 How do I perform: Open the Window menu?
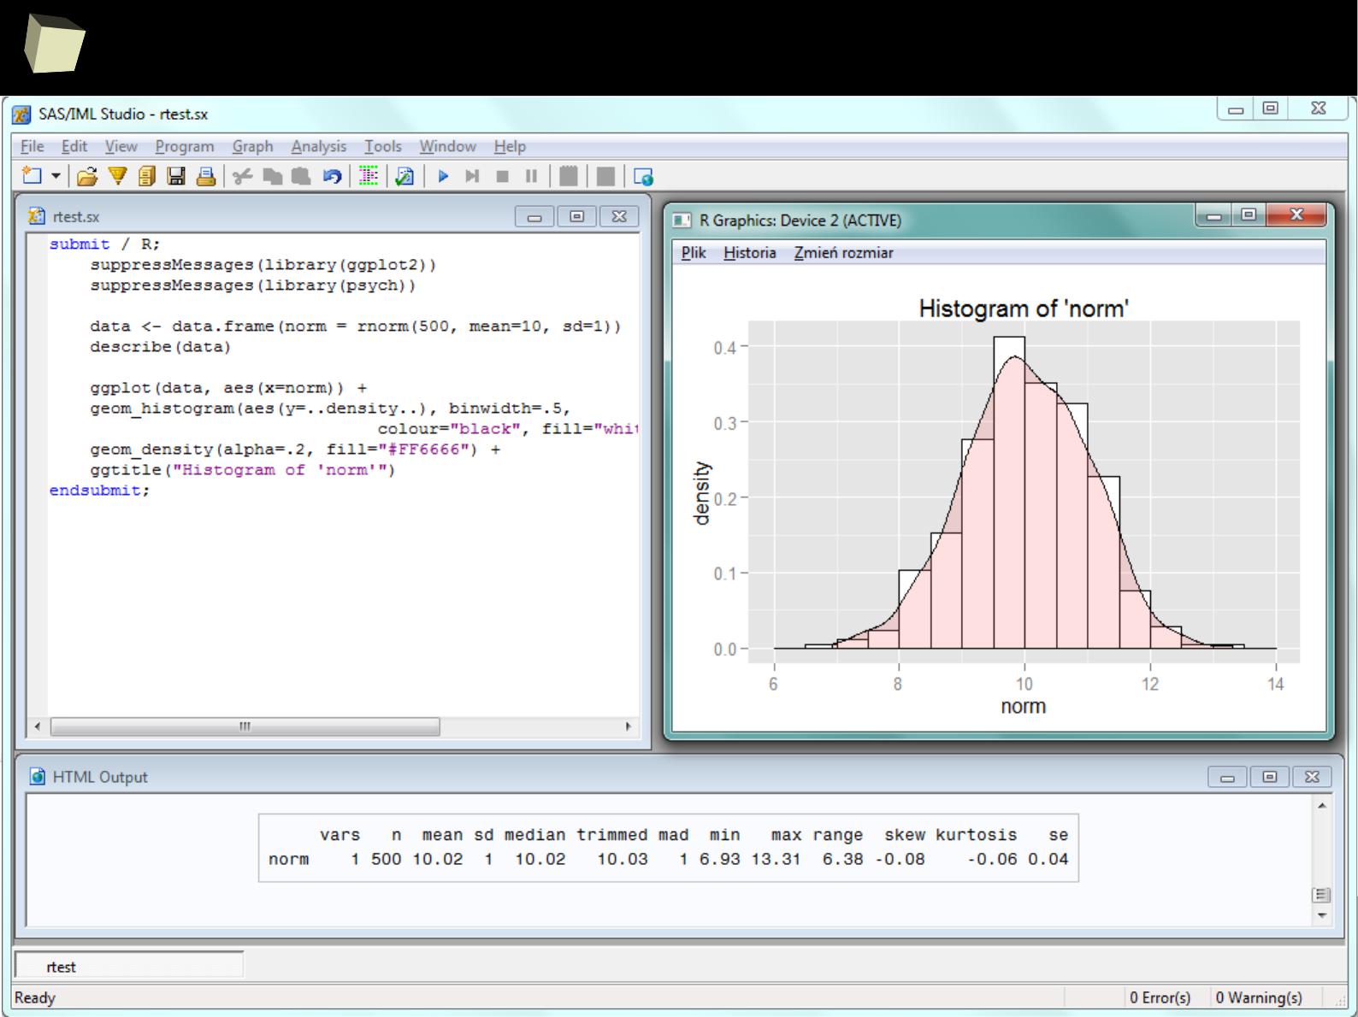(x=447, y=146)
